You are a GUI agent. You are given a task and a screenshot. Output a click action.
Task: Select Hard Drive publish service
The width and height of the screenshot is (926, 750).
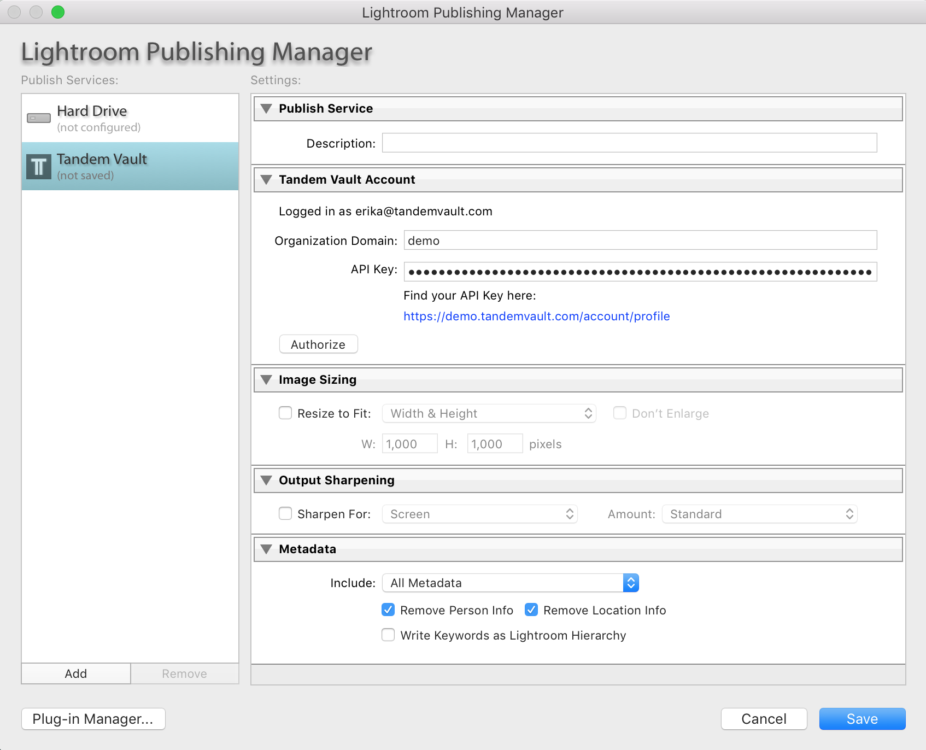130,118
